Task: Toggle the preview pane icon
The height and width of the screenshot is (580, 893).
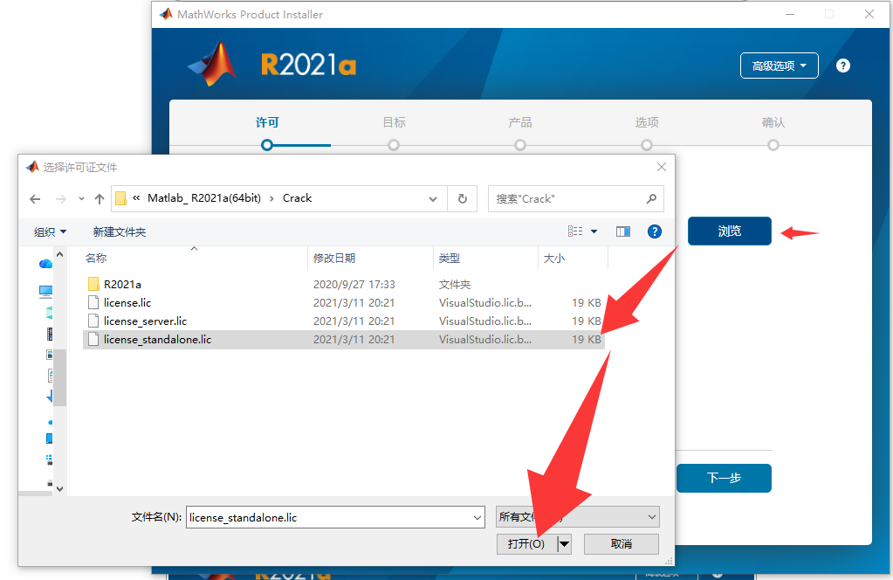Action: tap(623, 231)
